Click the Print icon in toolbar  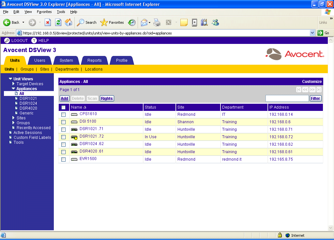pos(157,22)
